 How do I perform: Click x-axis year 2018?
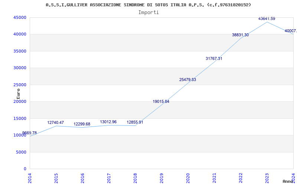[135, 178]
